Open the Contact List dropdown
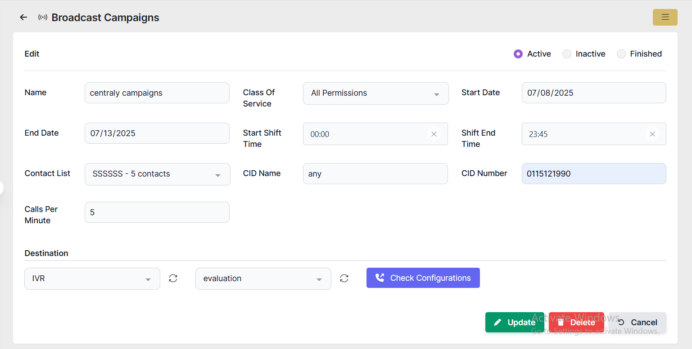 click(x=158, y=174)
